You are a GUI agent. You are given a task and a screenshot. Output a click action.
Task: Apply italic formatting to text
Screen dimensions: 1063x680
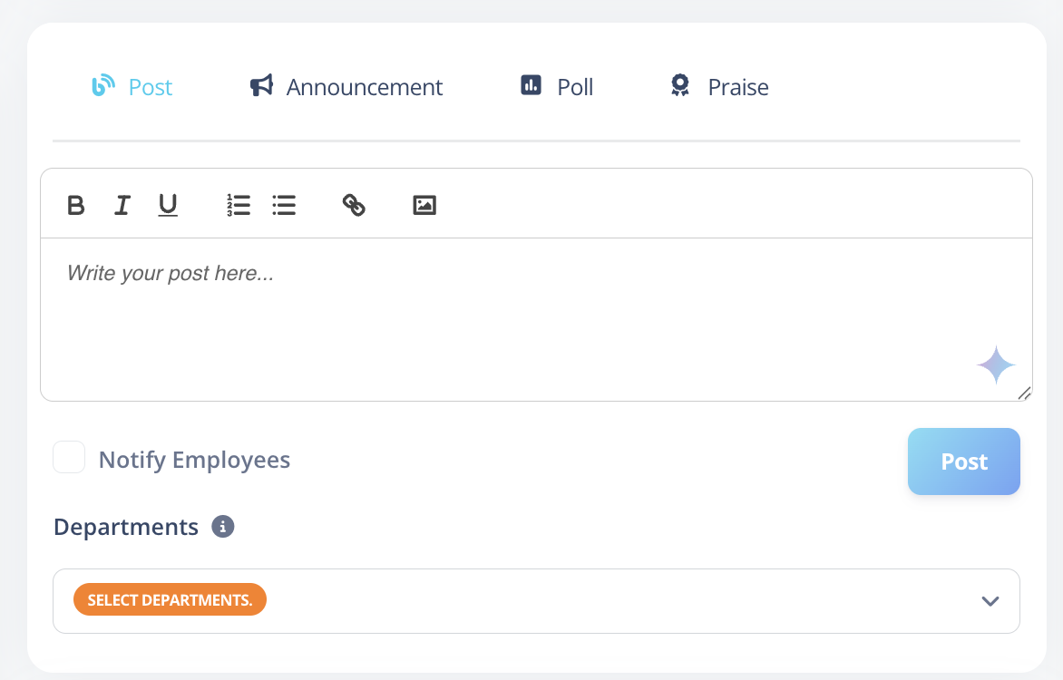122,205
